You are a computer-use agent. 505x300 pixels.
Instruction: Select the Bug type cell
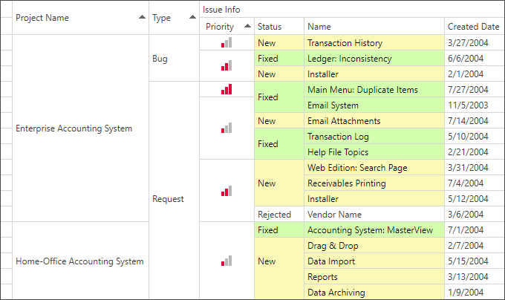pyautogui.click(x=160, y=59)
